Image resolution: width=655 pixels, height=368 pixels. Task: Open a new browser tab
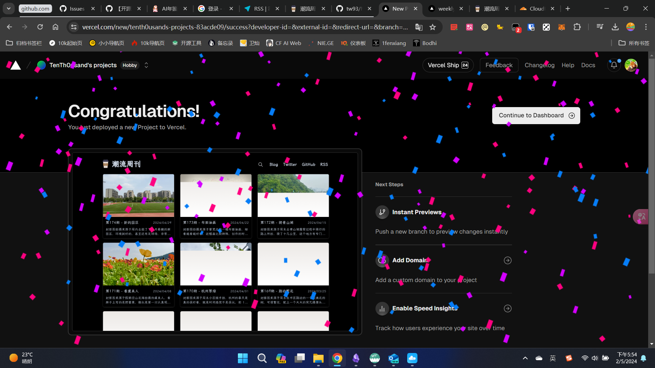tap(568, 9)
